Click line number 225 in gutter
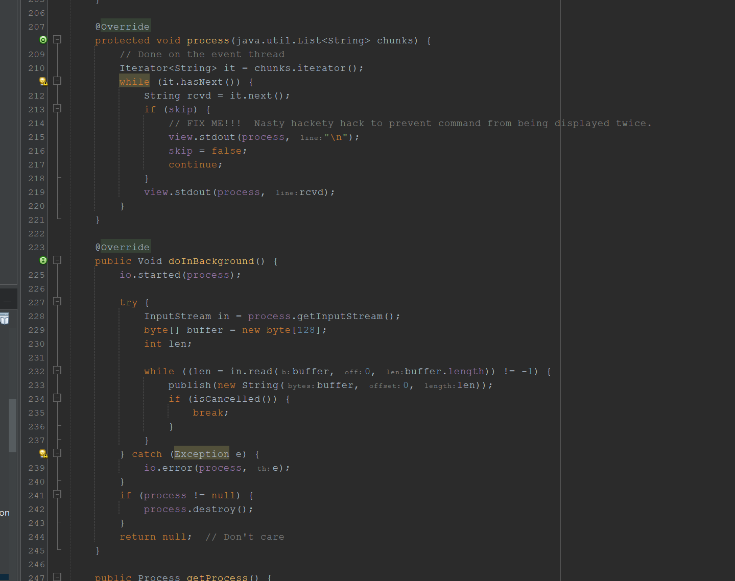The image size is (735, 581). (x=37, y=275)
